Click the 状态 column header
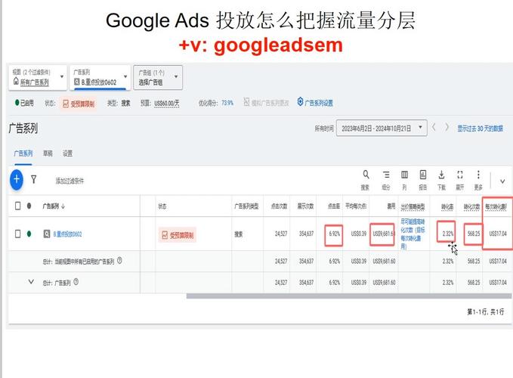The image size is (513, 378). click(x=162, y=206)
